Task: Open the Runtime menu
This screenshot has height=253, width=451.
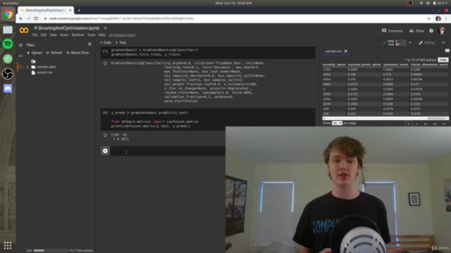Action: (x=78, y=35)
